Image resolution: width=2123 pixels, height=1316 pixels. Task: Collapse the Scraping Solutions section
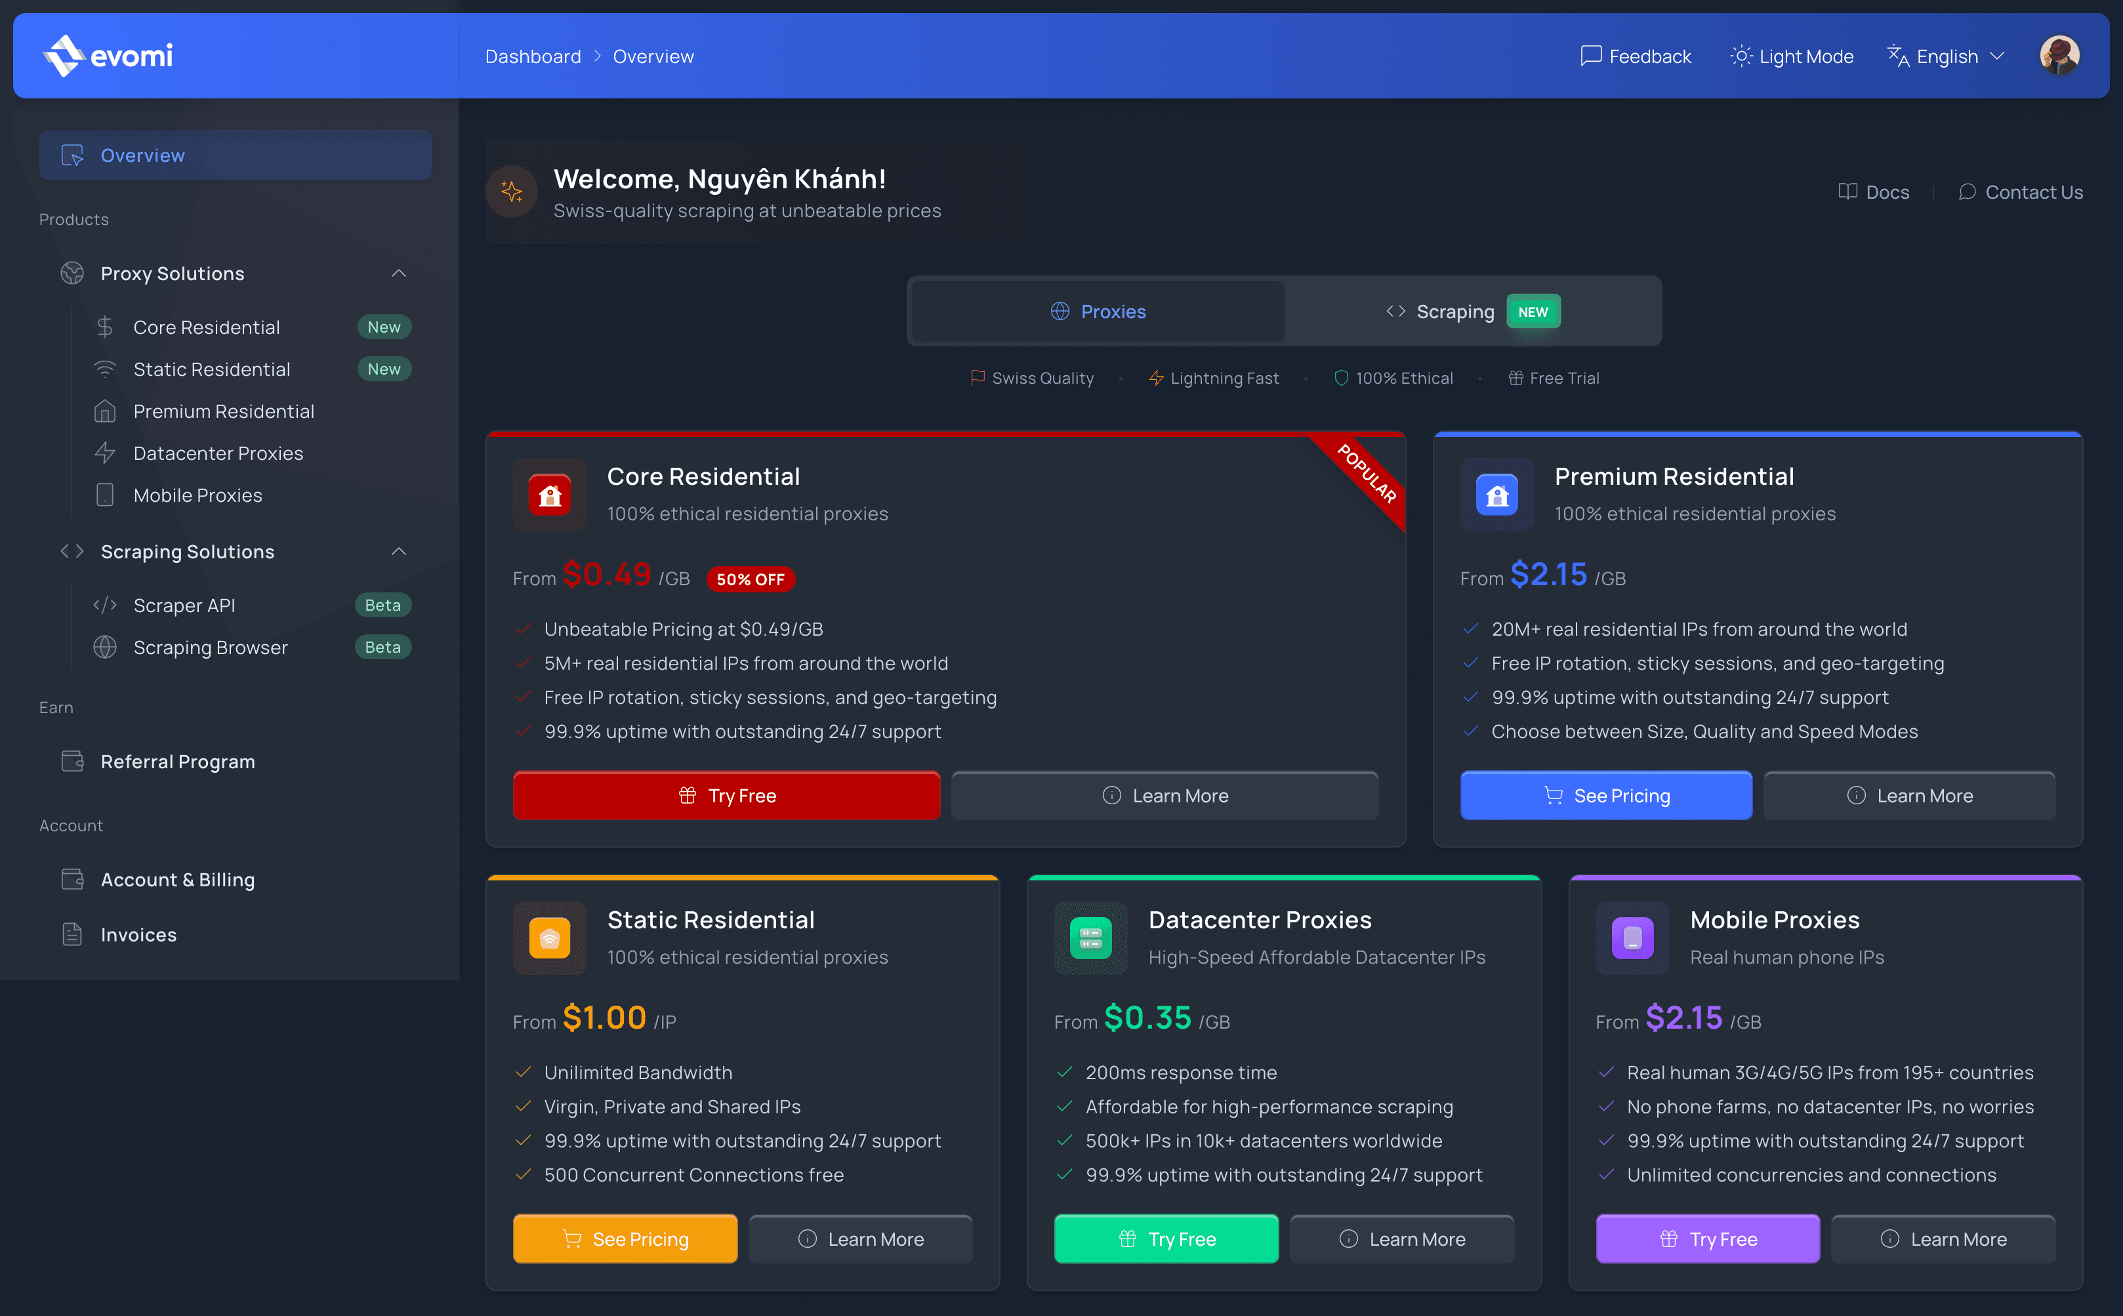[x=399, y=551]
